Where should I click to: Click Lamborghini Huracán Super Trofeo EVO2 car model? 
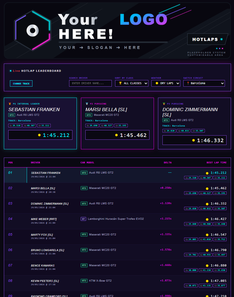click(116, 219)
